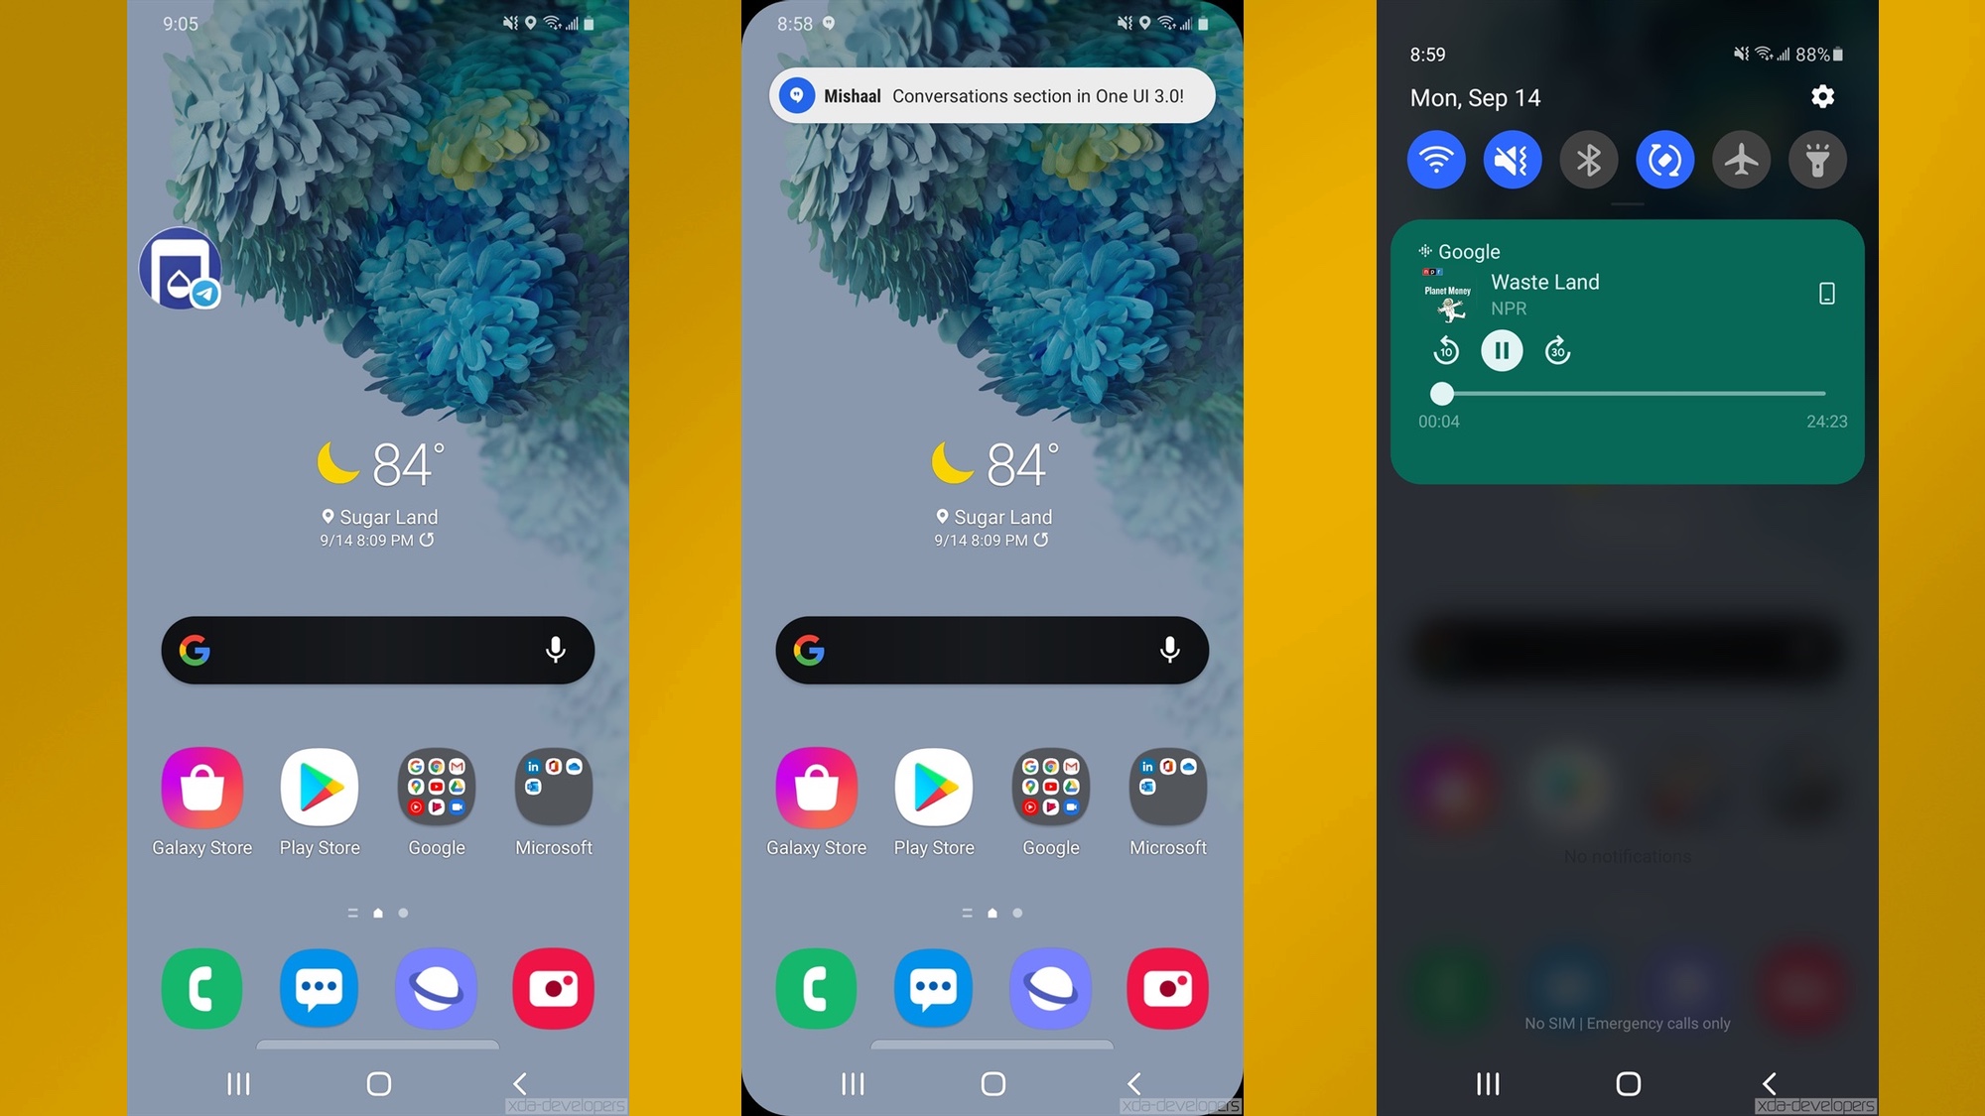This screenshot has width=1985, height=1116.
Task: Open the Google search bar
Action: pos(377,647)
